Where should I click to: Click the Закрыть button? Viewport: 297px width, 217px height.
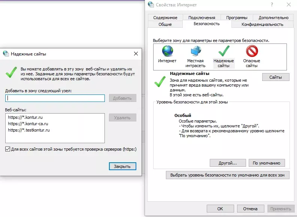pos(122,166)
